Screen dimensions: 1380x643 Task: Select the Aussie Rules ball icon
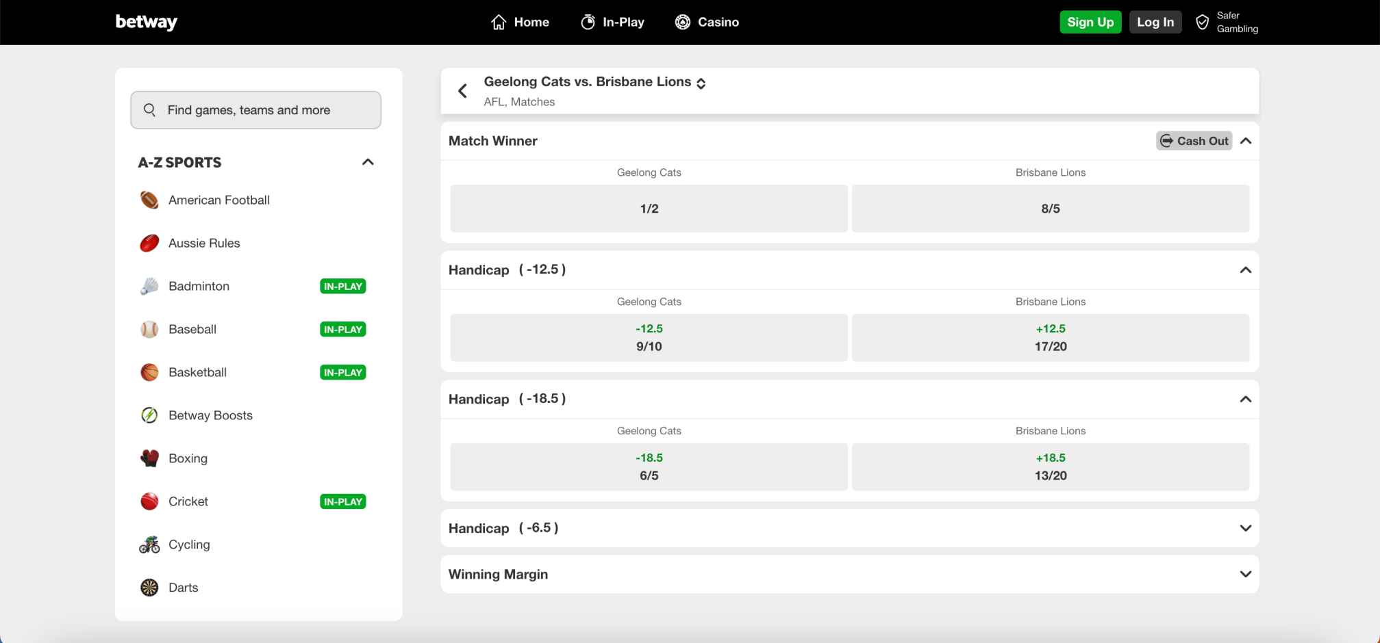149,243
